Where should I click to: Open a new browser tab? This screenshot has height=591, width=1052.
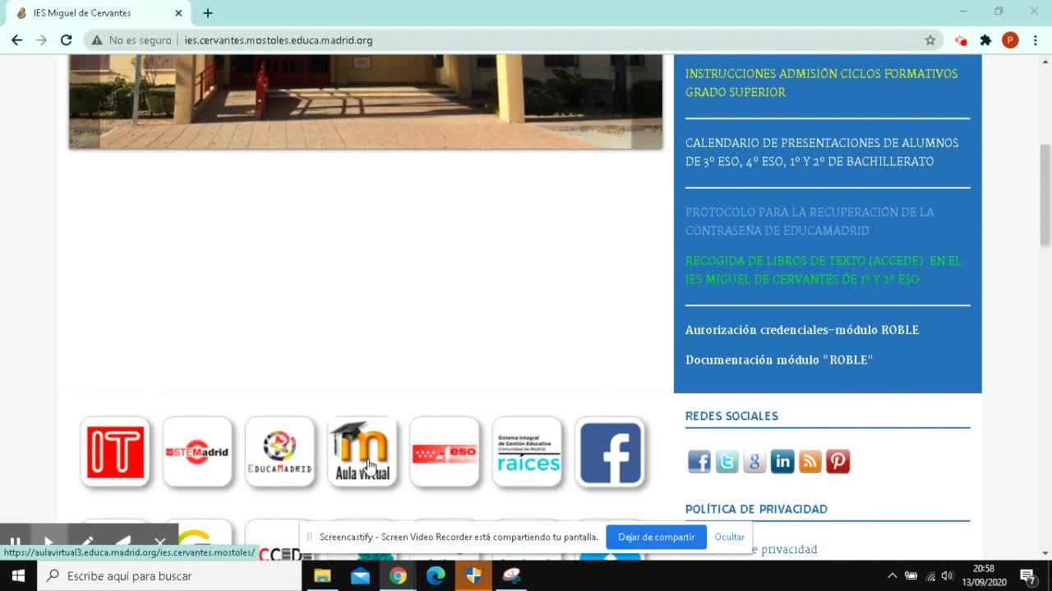[x=208, y=13]
